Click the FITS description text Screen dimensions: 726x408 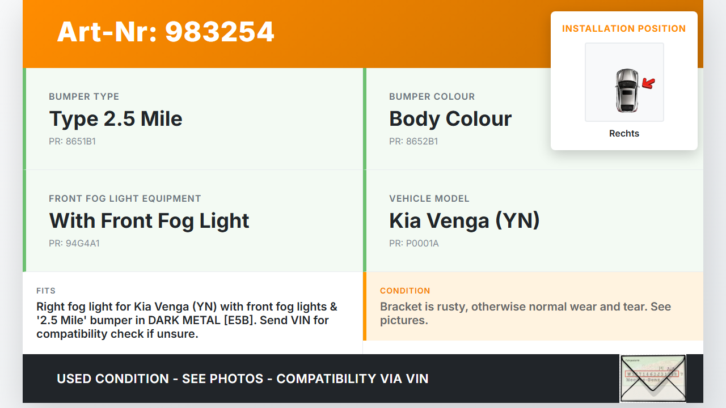click(187, 320)
